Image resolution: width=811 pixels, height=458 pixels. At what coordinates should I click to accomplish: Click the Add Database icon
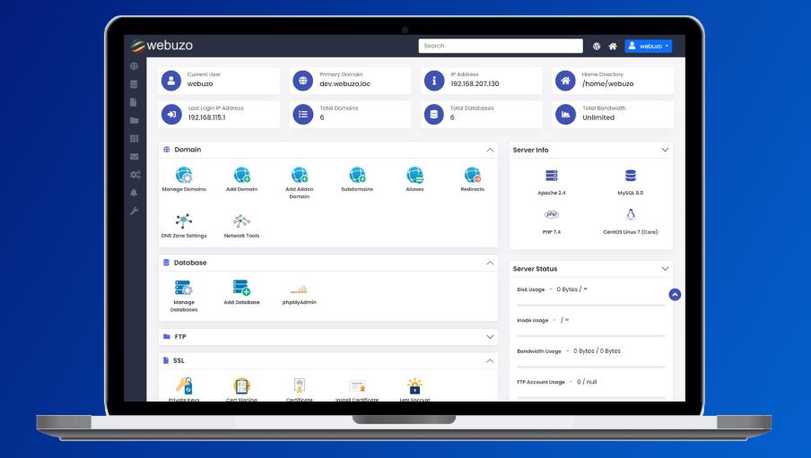(x=241, y=288)
